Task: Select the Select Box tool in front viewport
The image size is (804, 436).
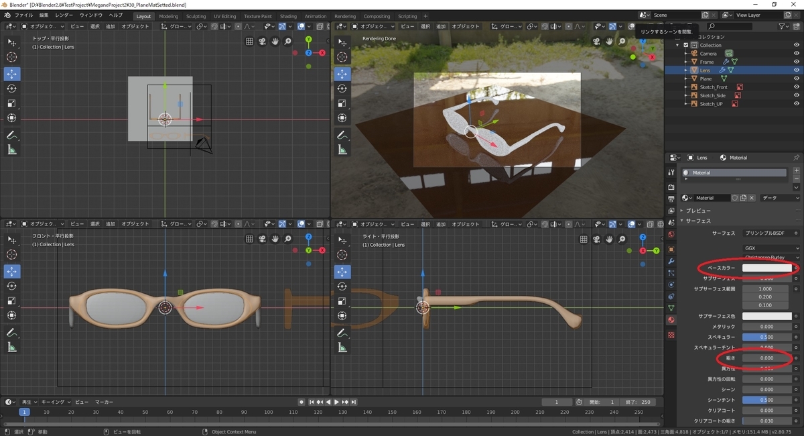Action: (x=12, y=239)
